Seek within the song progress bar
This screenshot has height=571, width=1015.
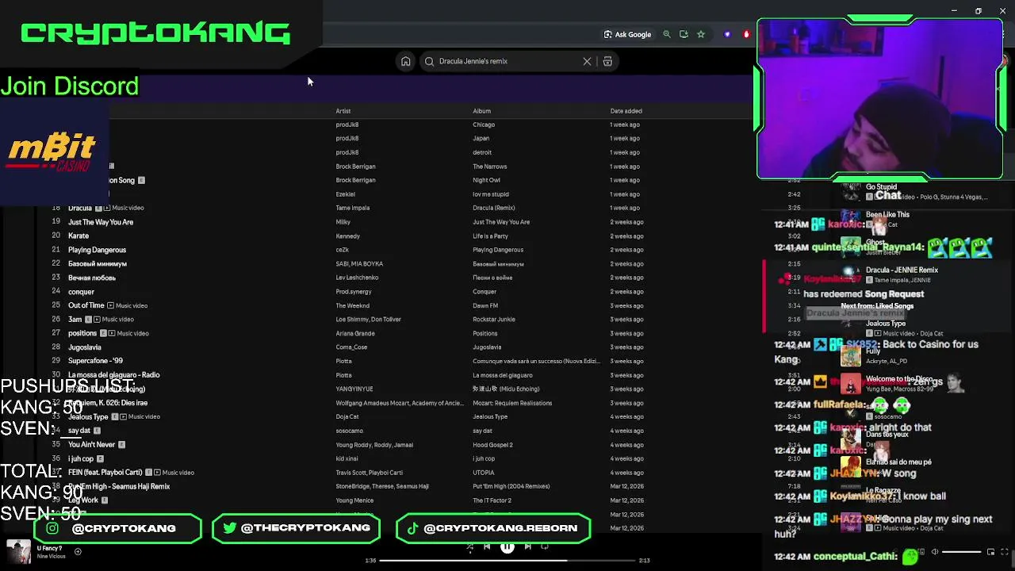(507, 561)
